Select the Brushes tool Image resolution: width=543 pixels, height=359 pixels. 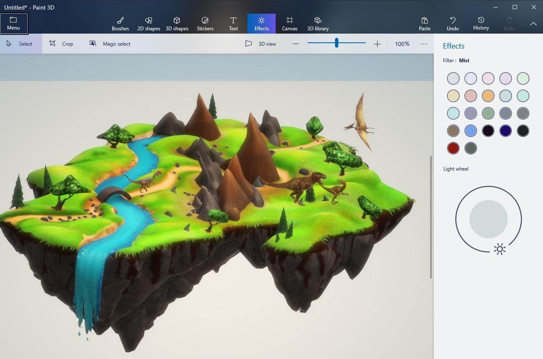click(120, 24)
